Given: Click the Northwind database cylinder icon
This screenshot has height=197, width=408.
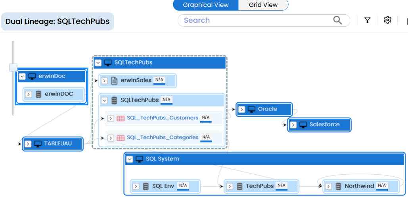Looking at the screenshot, I should 338,187.
